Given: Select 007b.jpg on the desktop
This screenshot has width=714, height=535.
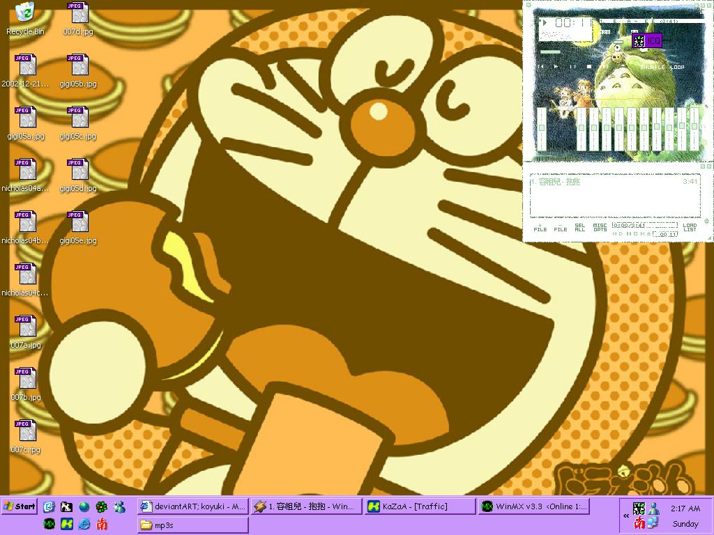Looking at the screenshot, I should pos(26,385).
